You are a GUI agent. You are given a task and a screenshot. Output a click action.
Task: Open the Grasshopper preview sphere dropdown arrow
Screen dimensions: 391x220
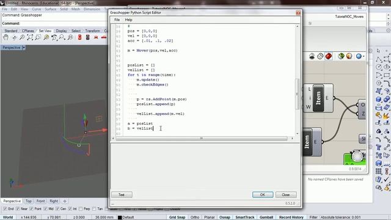[x=364, y=56]
